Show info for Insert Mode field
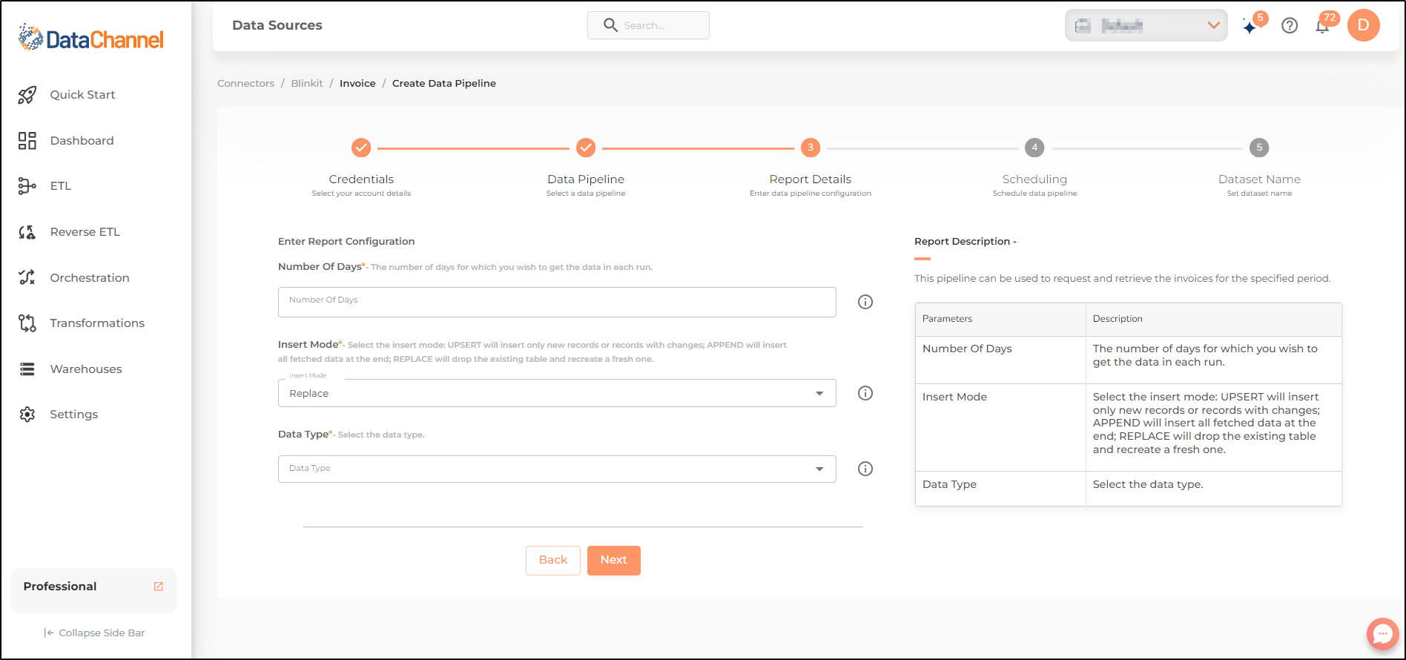This screenshot has width=1406, height=660. tap(865, 393)
